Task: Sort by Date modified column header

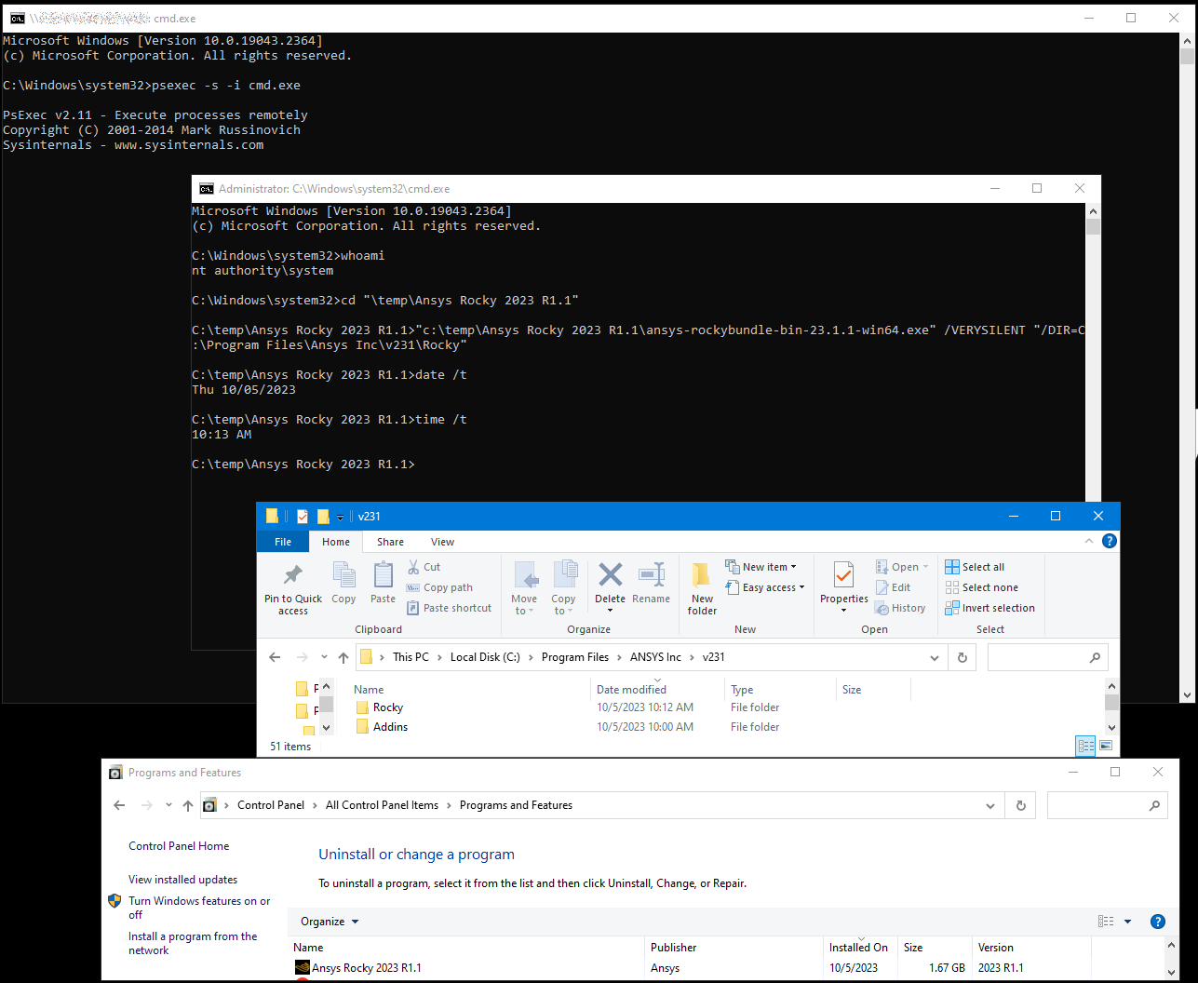Action: (x=657, y=690)
